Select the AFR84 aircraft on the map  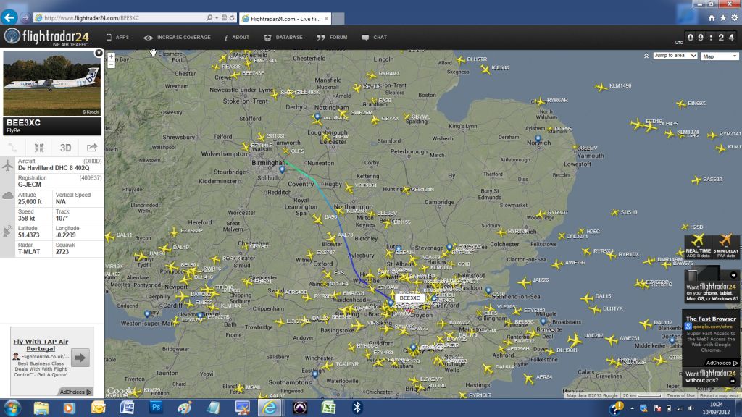click(x=529, y=378)
